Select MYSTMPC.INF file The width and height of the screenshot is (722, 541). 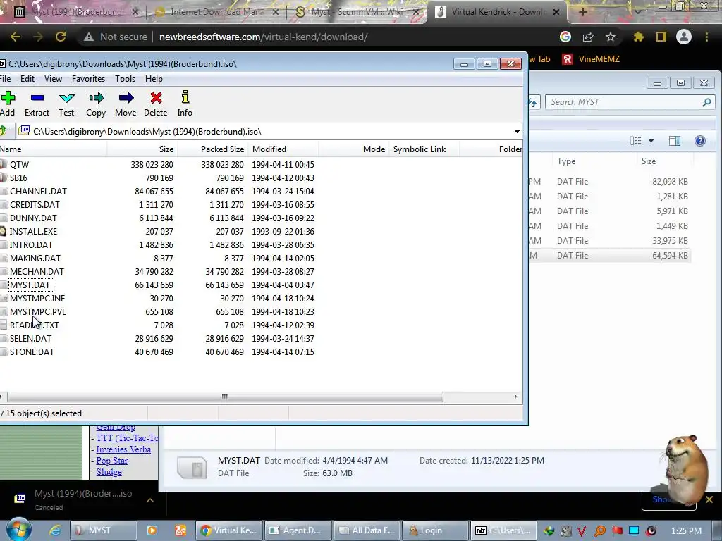point(37,298)
